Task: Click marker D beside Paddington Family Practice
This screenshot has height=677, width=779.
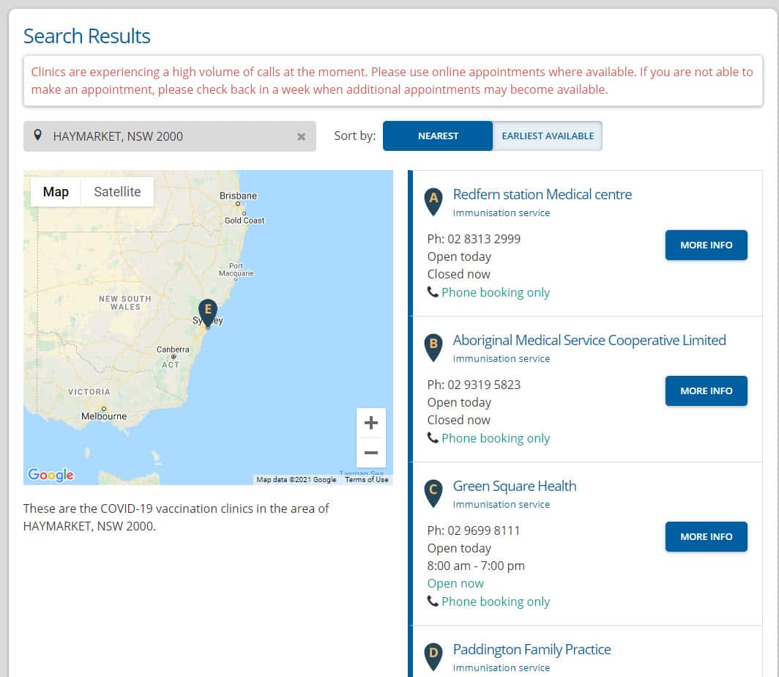Action: pos(433,654)
